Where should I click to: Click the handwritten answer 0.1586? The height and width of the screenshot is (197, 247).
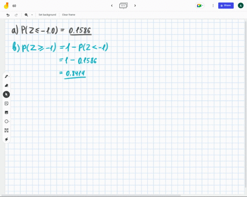[x=80, y=31]
